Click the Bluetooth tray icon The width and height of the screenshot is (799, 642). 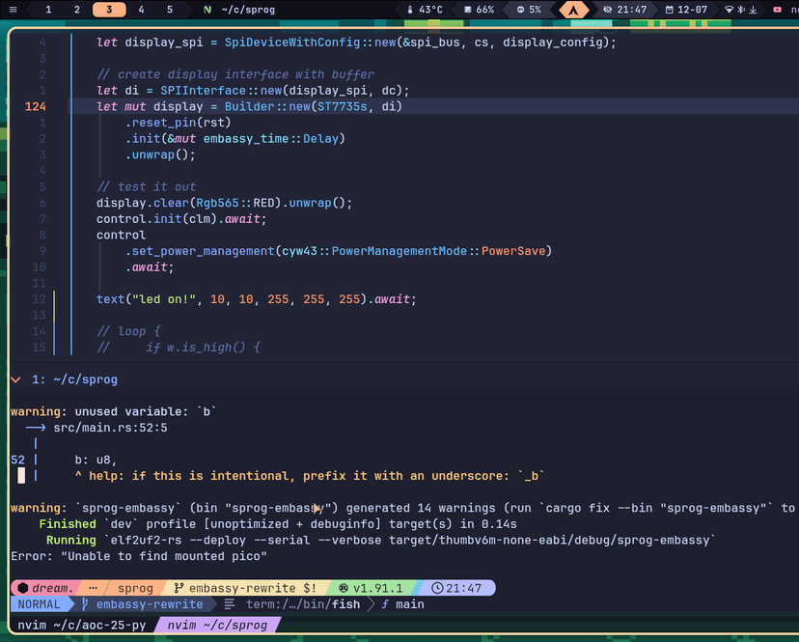pyautogui.click(x=742, y=10)
